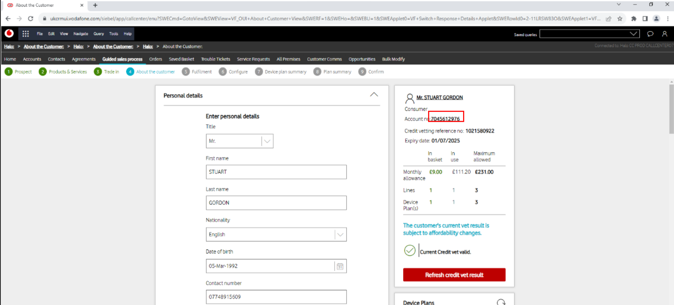Click in the Last name field
This screenshot has width=674, height=305.
pyautogui.click(x=276, y=203)
